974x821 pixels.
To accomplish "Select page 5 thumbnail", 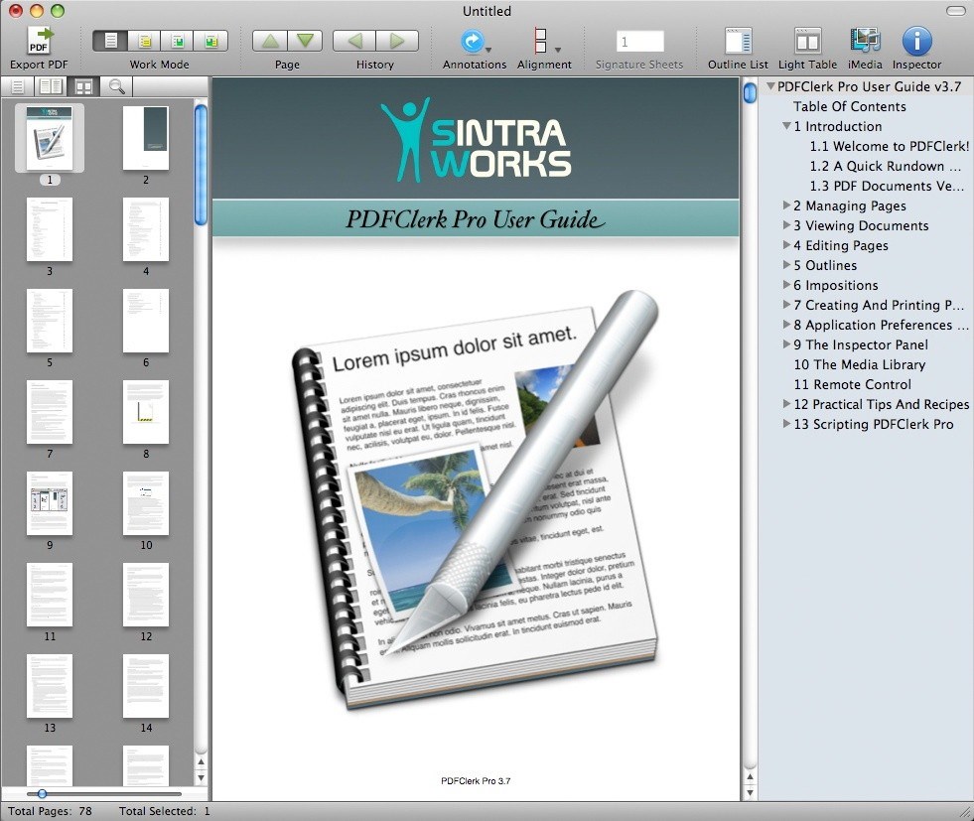I will click(x=49, y=321).
